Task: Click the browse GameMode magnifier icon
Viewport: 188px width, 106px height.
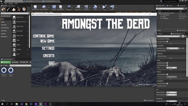Action: [x=182, y=48]
